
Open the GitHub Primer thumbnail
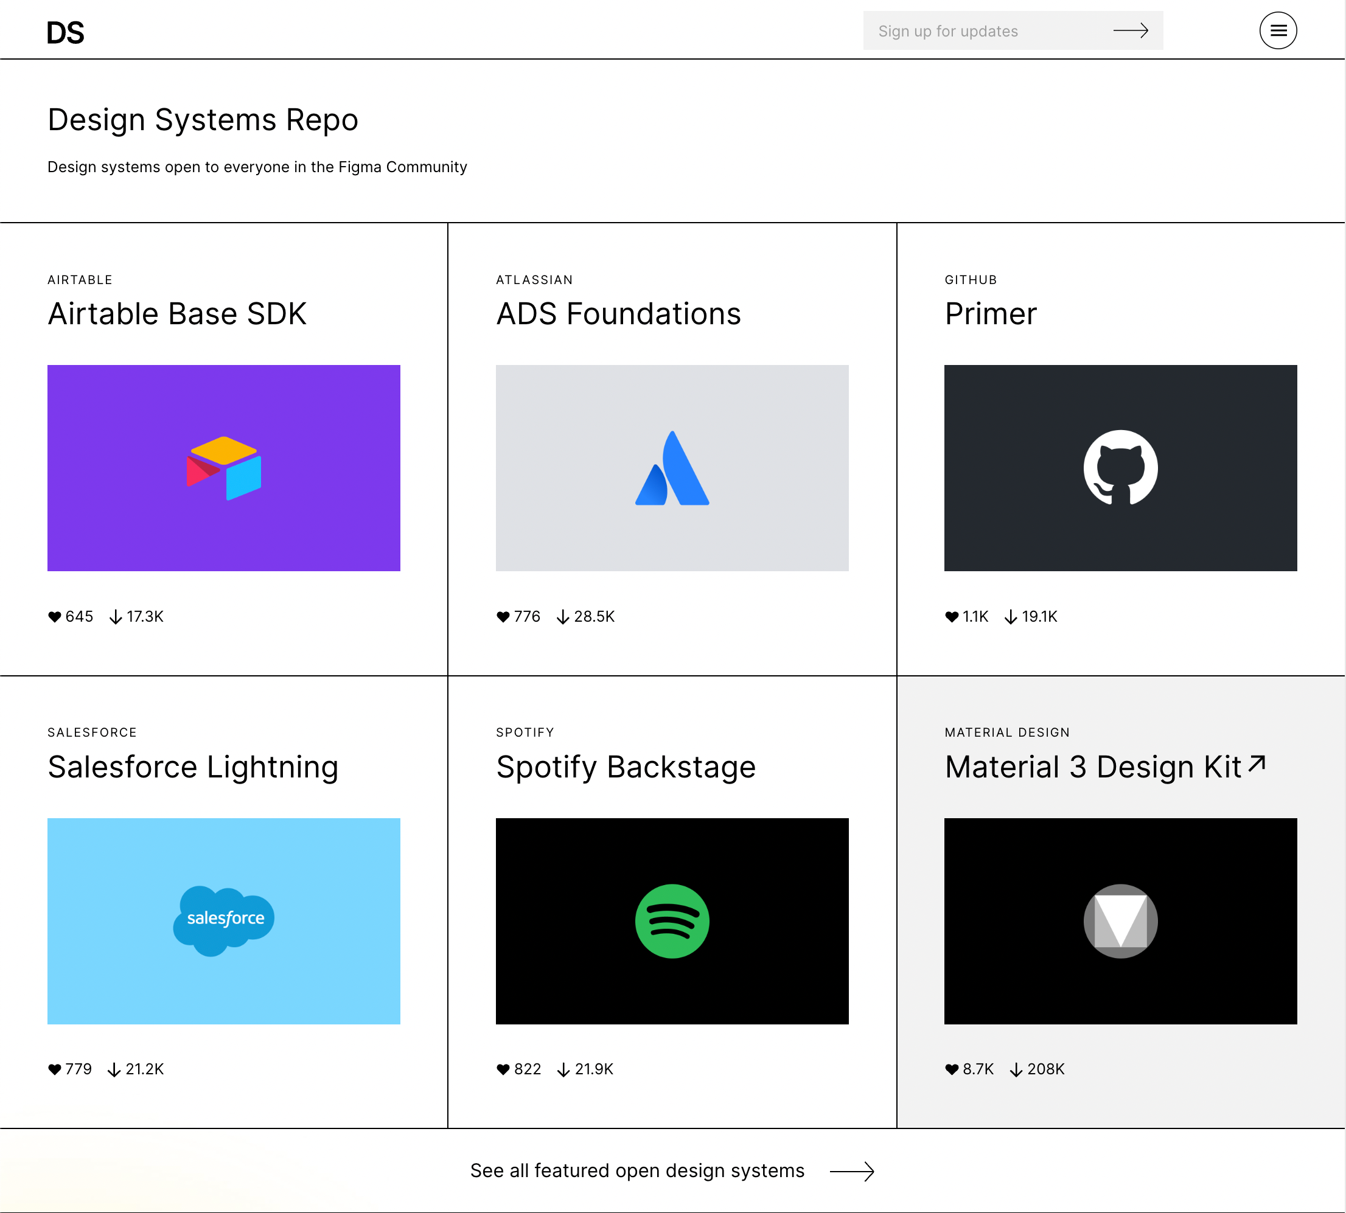tap(1120, 467)
